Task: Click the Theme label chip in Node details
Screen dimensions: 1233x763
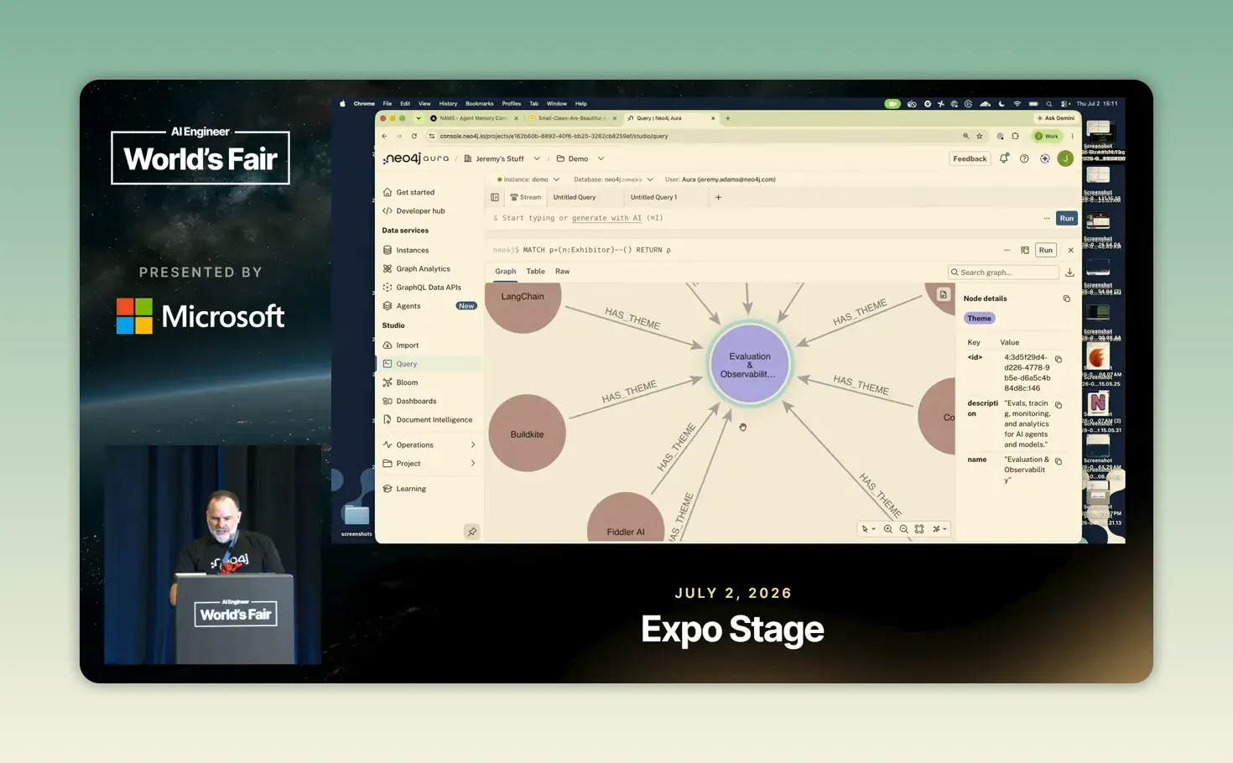Action: pos(979,319)
